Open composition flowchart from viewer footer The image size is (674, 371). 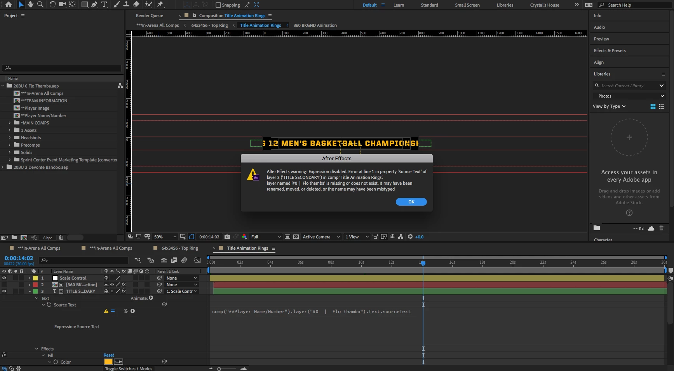pos(401,237)
